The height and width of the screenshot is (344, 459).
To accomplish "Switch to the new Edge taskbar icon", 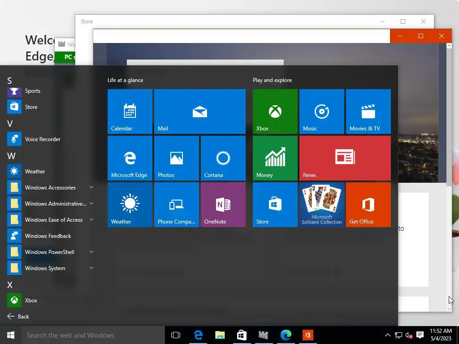I will [x=286, y=335].
